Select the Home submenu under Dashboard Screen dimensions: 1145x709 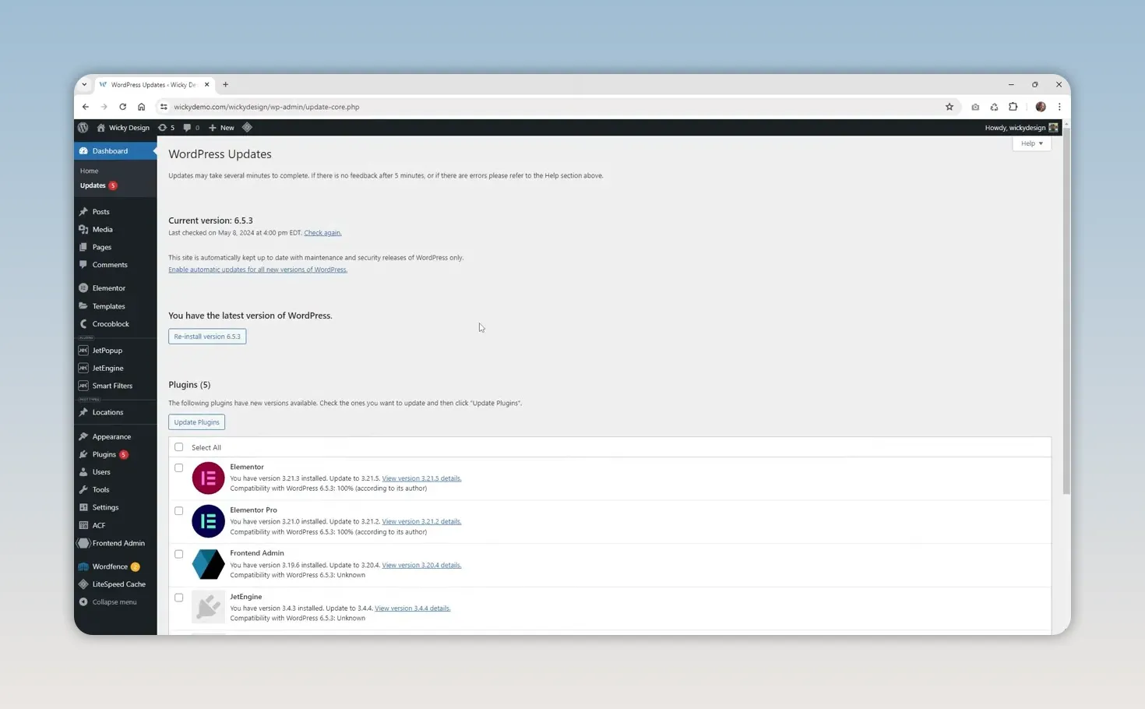89,171
